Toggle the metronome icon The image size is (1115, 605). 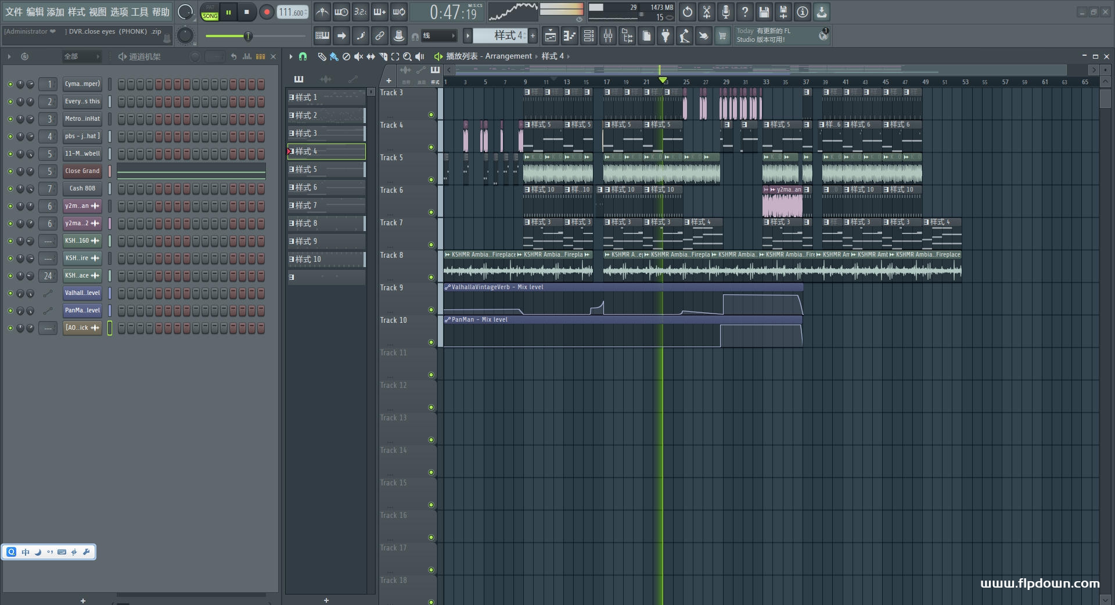[322, 12]
